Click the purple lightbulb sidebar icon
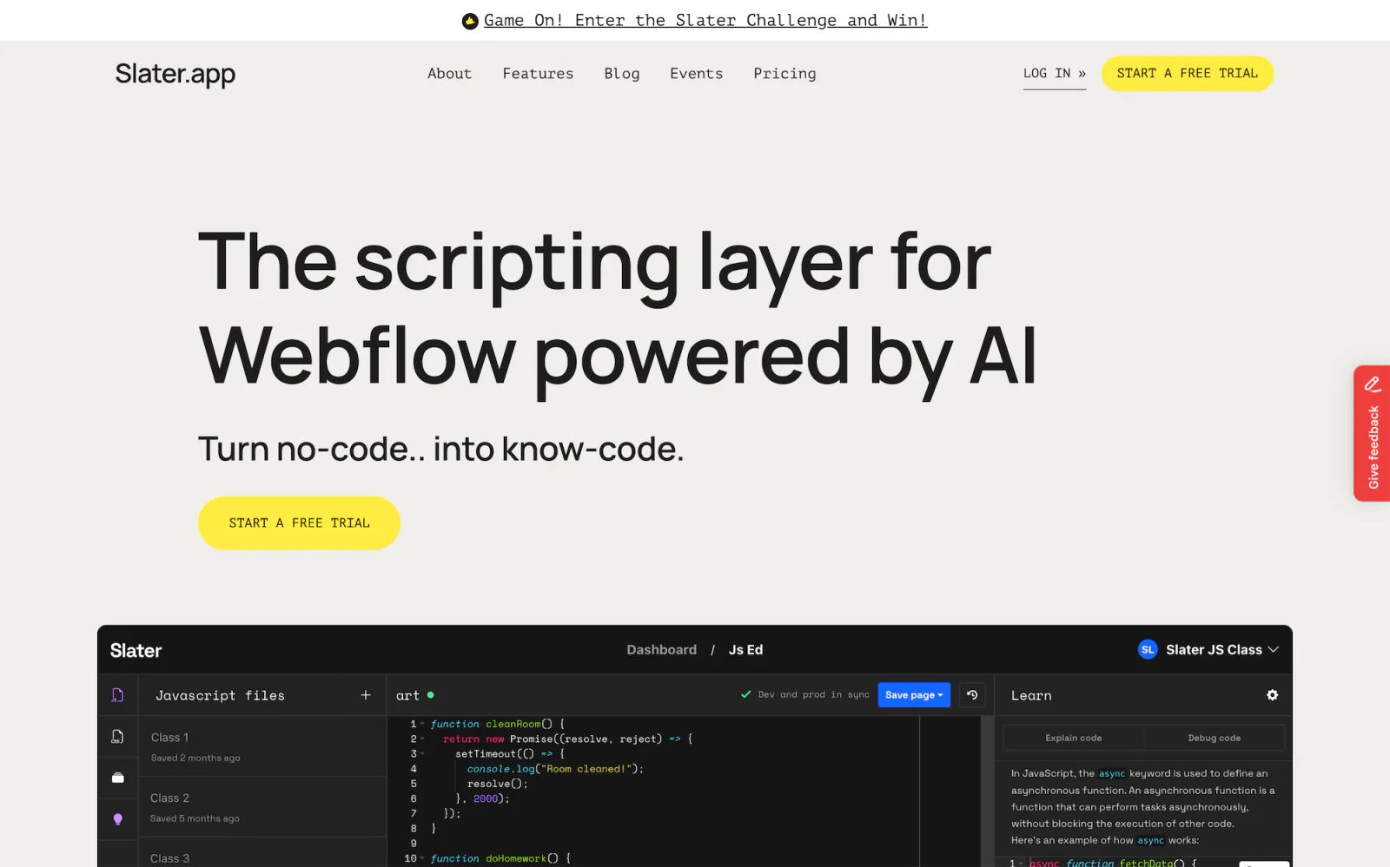Image resolution: width=1390 pixels, height=867 pixels. pos(117,819)
